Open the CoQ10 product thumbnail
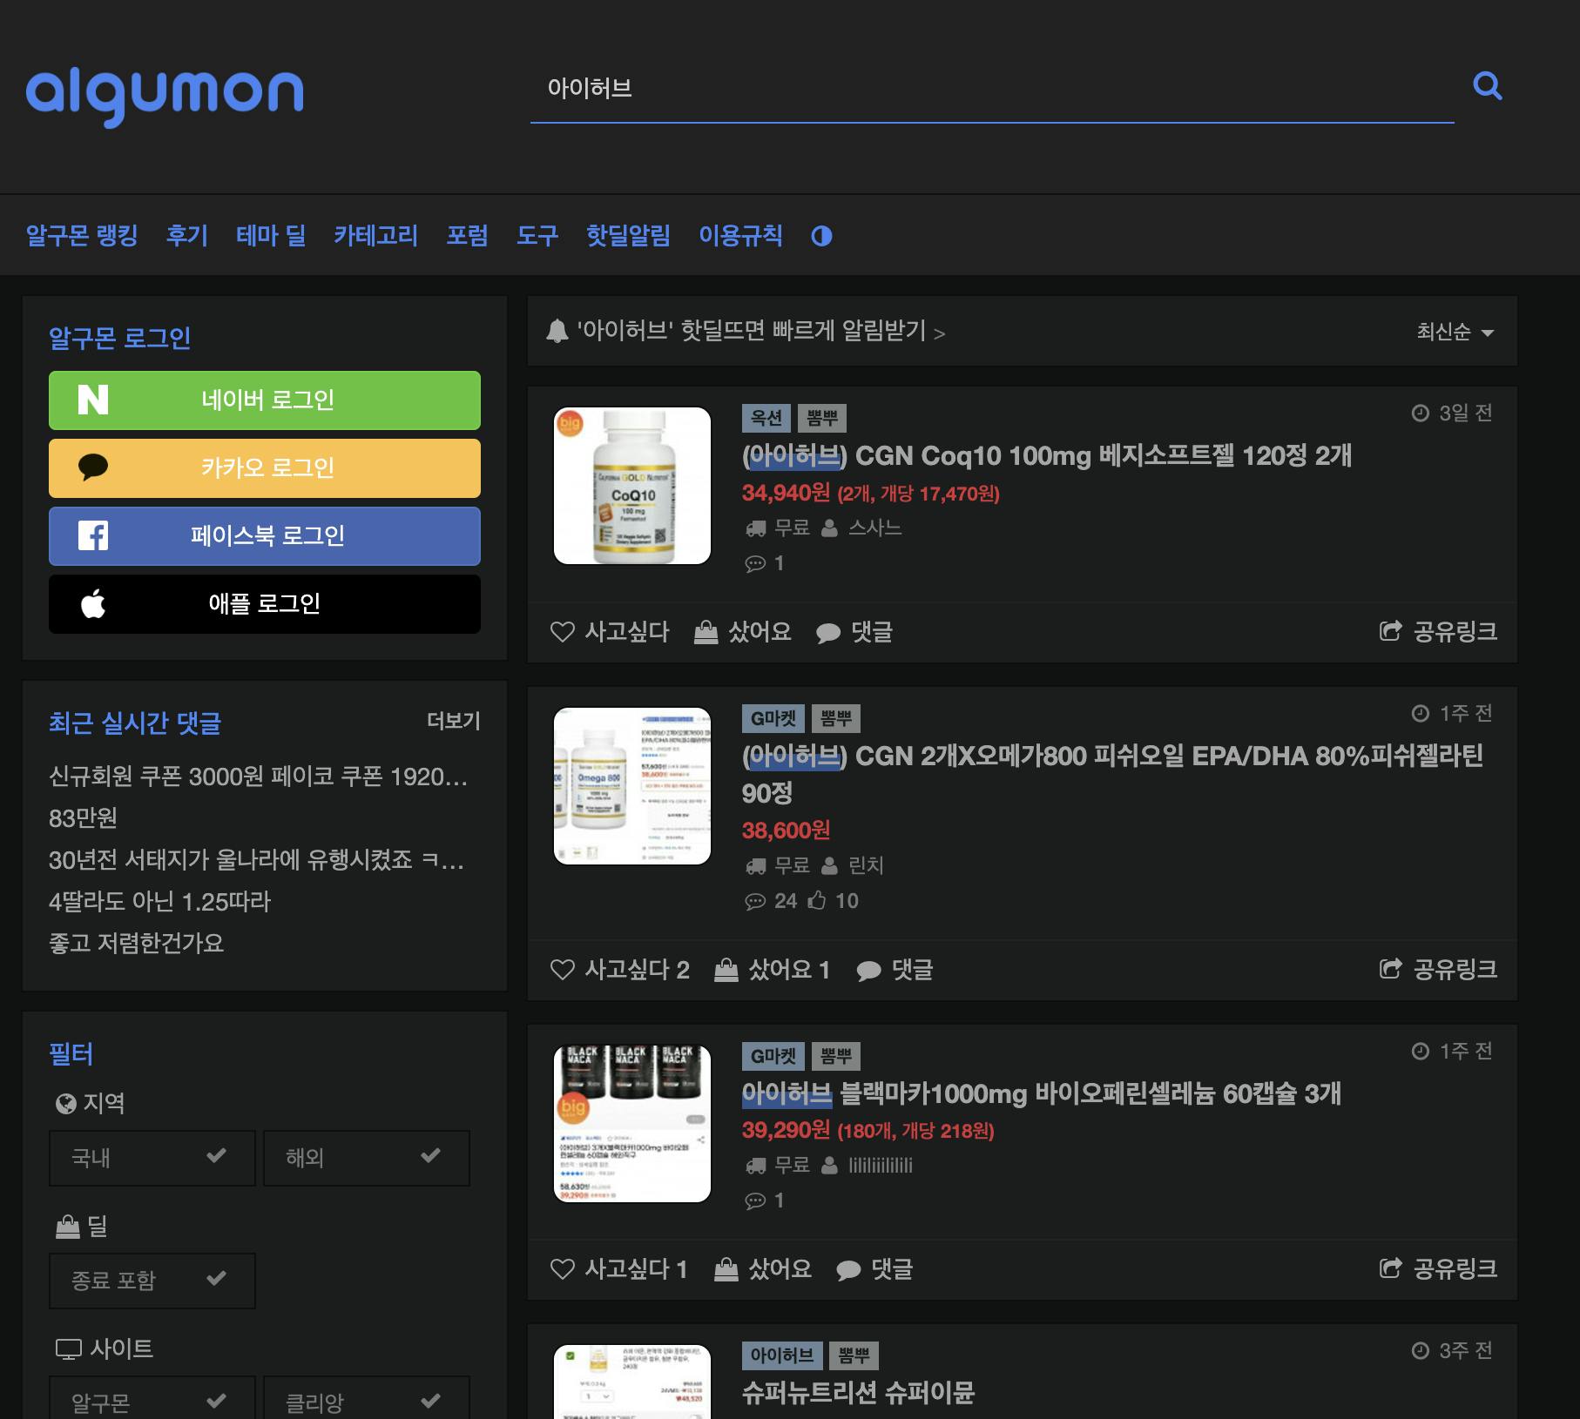The width and height of the screenshot is (1580, 1419). (x=632, y=486)
